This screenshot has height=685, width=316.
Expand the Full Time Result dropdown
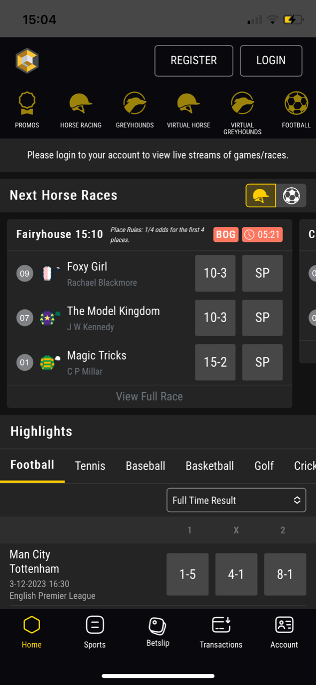(236, 500)
